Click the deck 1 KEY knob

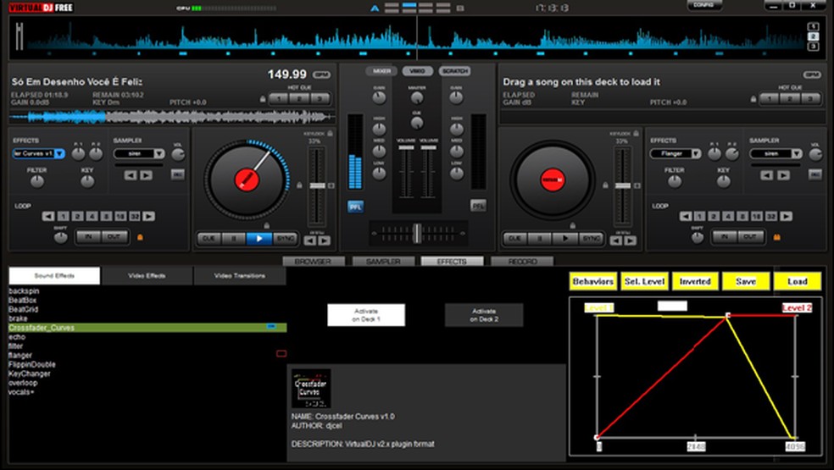pyautogui.click(x=87, y=181)
